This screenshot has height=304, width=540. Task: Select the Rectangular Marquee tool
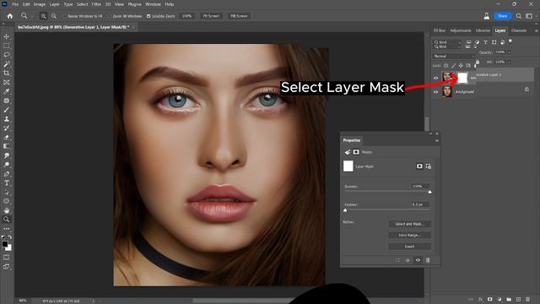tap(6, 46)
